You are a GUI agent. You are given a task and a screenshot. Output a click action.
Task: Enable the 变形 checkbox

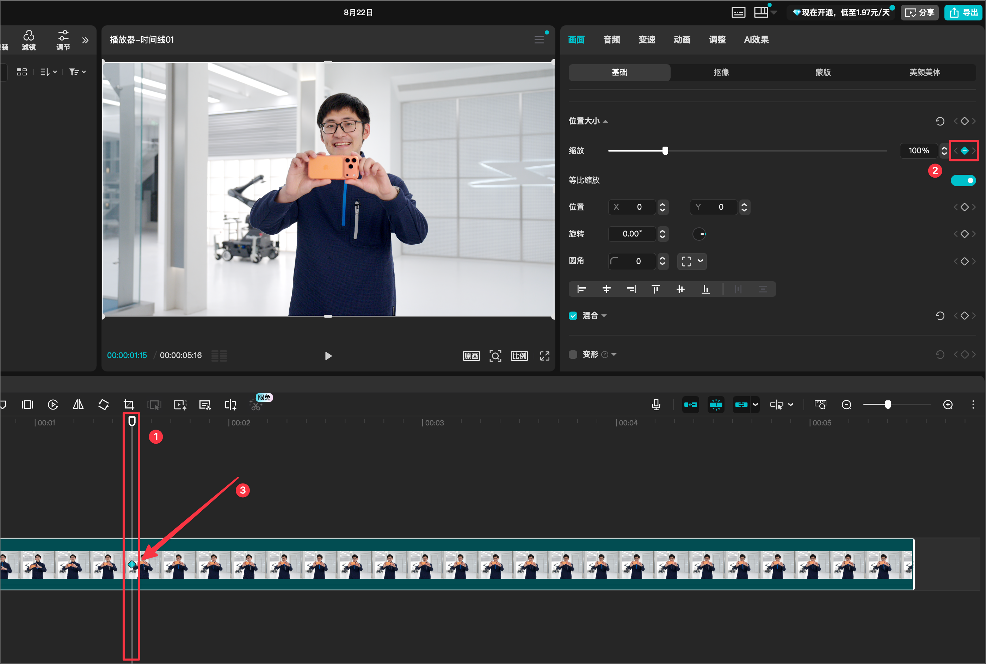[573, 355]
